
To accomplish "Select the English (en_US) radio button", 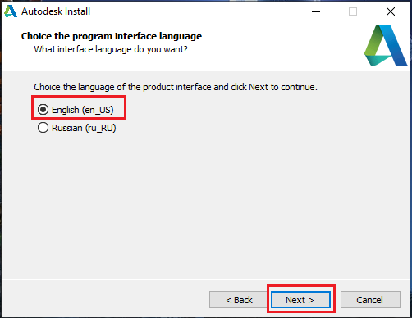I will 43,110.
